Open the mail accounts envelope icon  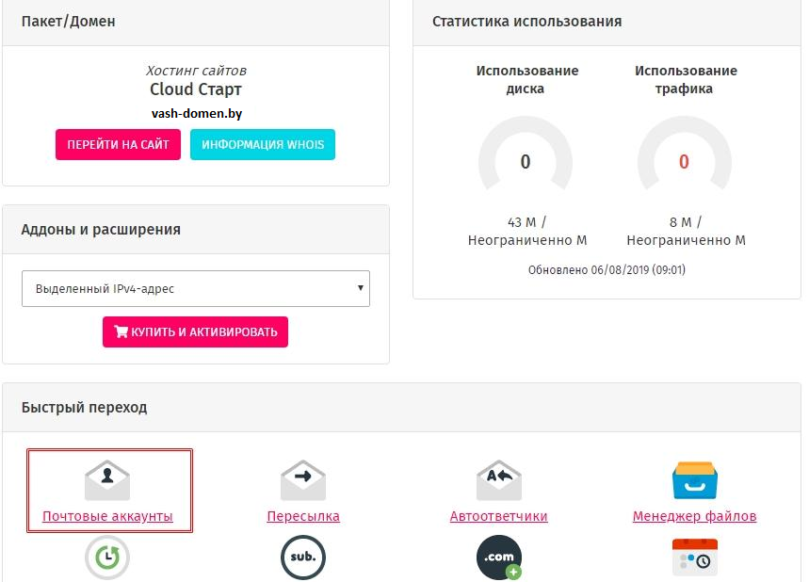pos(107,480)
